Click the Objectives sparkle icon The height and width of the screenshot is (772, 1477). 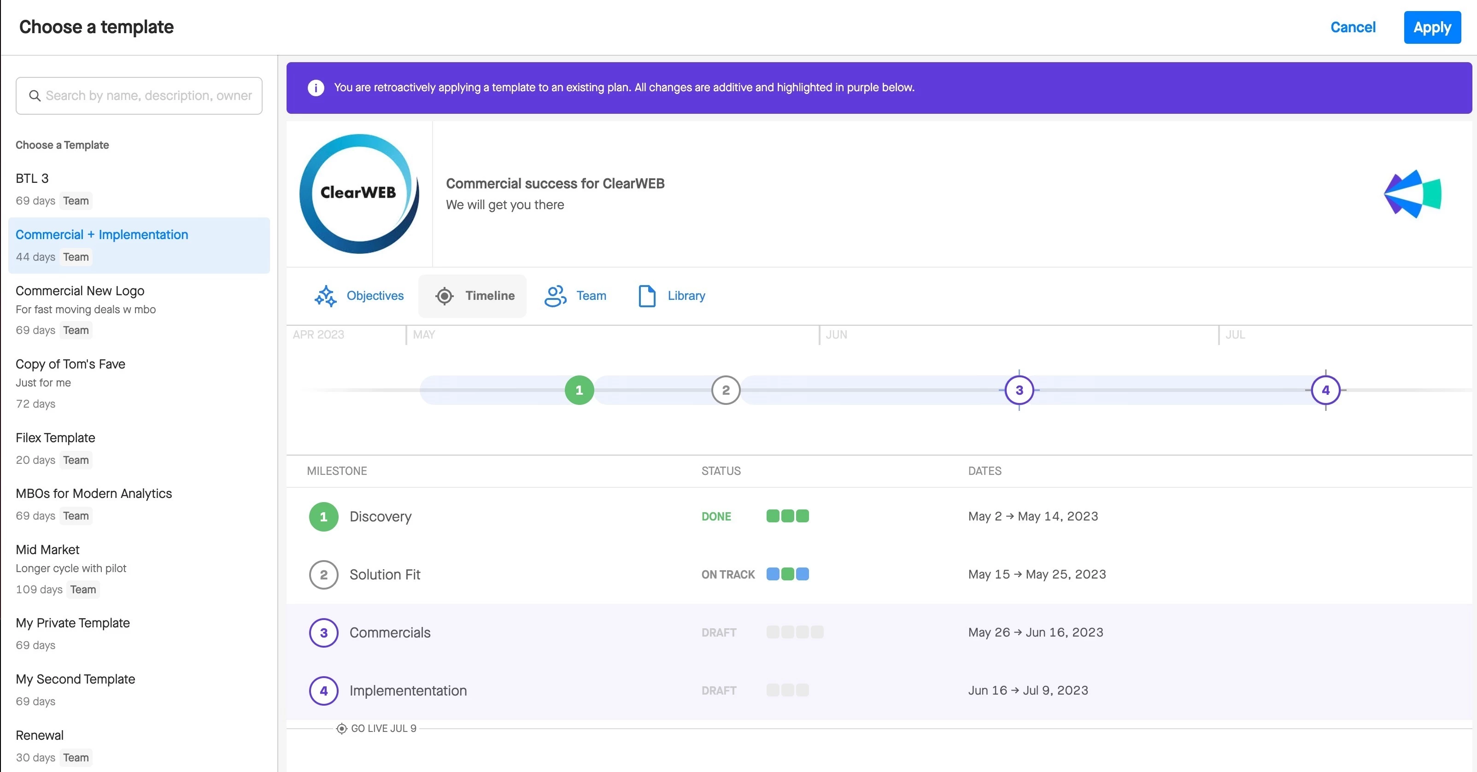pos(325,296)
